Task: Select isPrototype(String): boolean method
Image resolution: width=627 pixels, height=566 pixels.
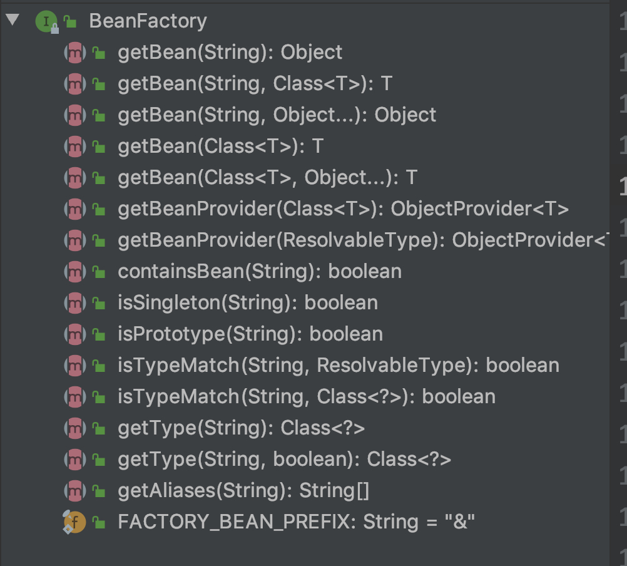Action: (250, 334)
